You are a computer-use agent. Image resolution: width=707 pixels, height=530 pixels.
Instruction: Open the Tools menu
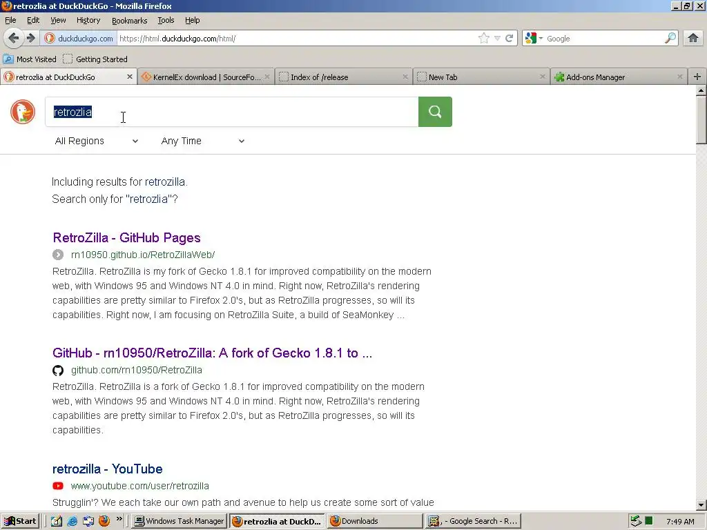(x=166, y=20)
